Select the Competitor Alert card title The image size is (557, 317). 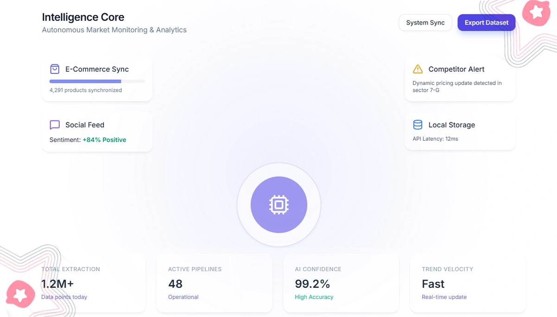456,69
